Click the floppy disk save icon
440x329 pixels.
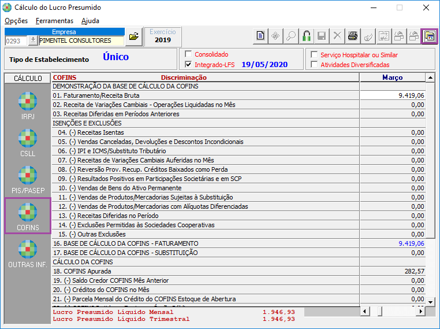(322, 36)
